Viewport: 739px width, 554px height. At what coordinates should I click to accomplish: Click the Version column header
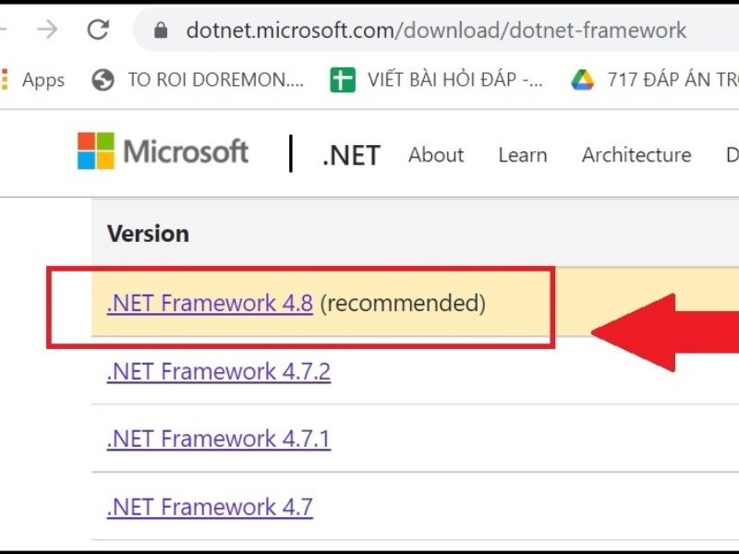(x=148, y=234)
